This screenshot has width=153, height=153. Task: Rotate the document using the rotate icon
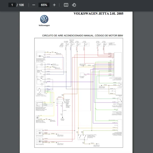pyautogui.click(x=74, y=5)
